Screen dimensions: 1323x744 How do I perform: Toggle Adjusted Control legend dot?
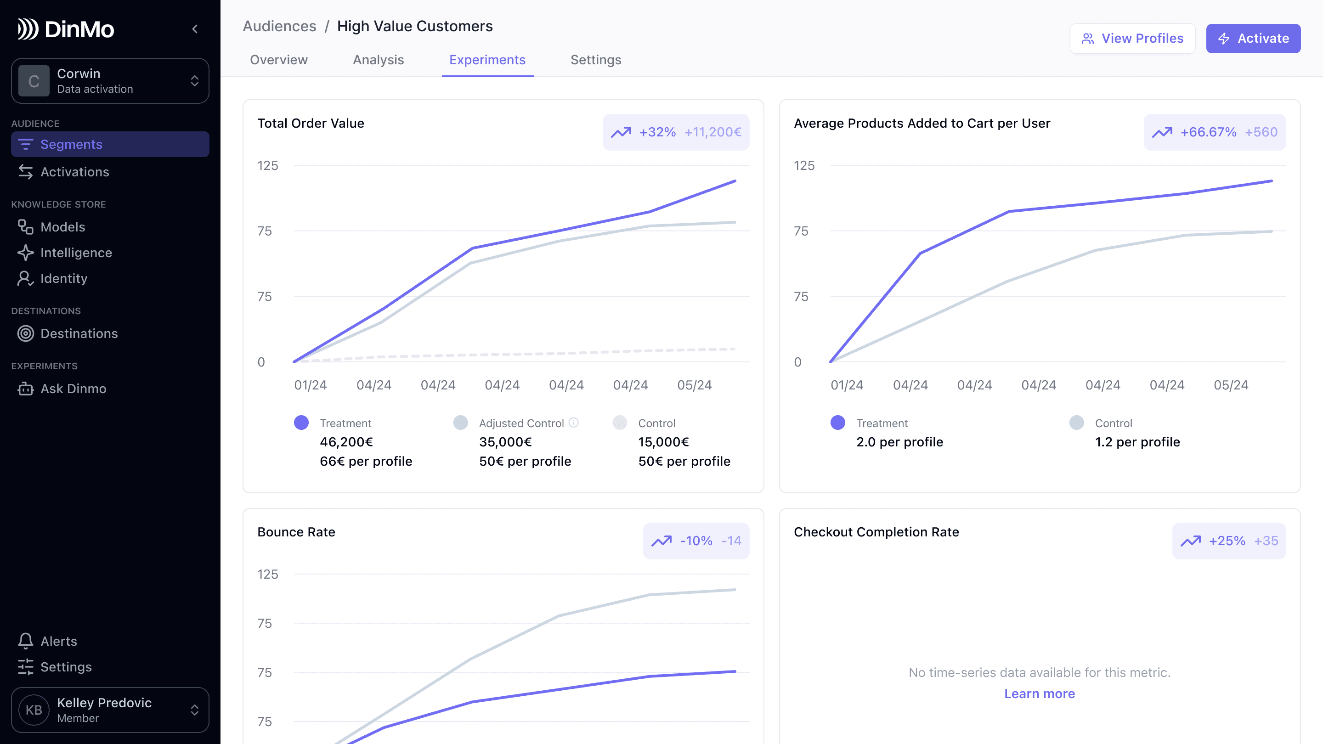point(461,423)
